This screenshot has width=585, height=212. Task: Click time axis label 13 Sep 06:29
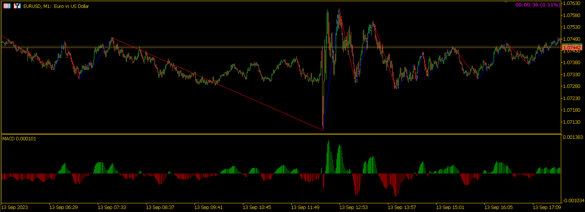coord(64,207)
